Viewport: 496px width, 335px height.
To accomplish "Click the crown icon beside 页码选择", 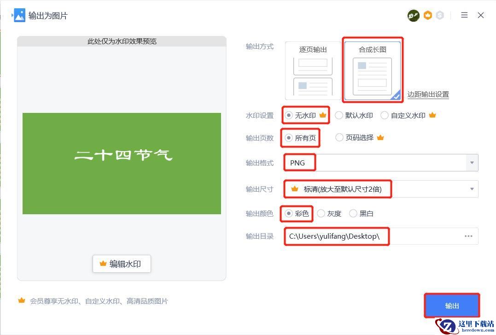I will tap(380, 137).
